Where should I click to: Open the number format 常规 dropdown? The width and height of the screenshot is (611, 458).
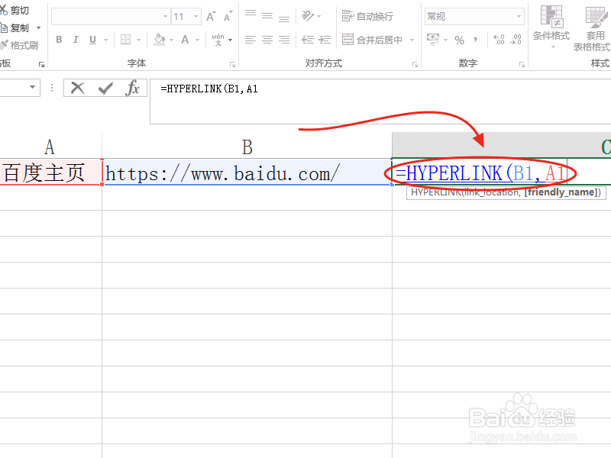[519, 16]
